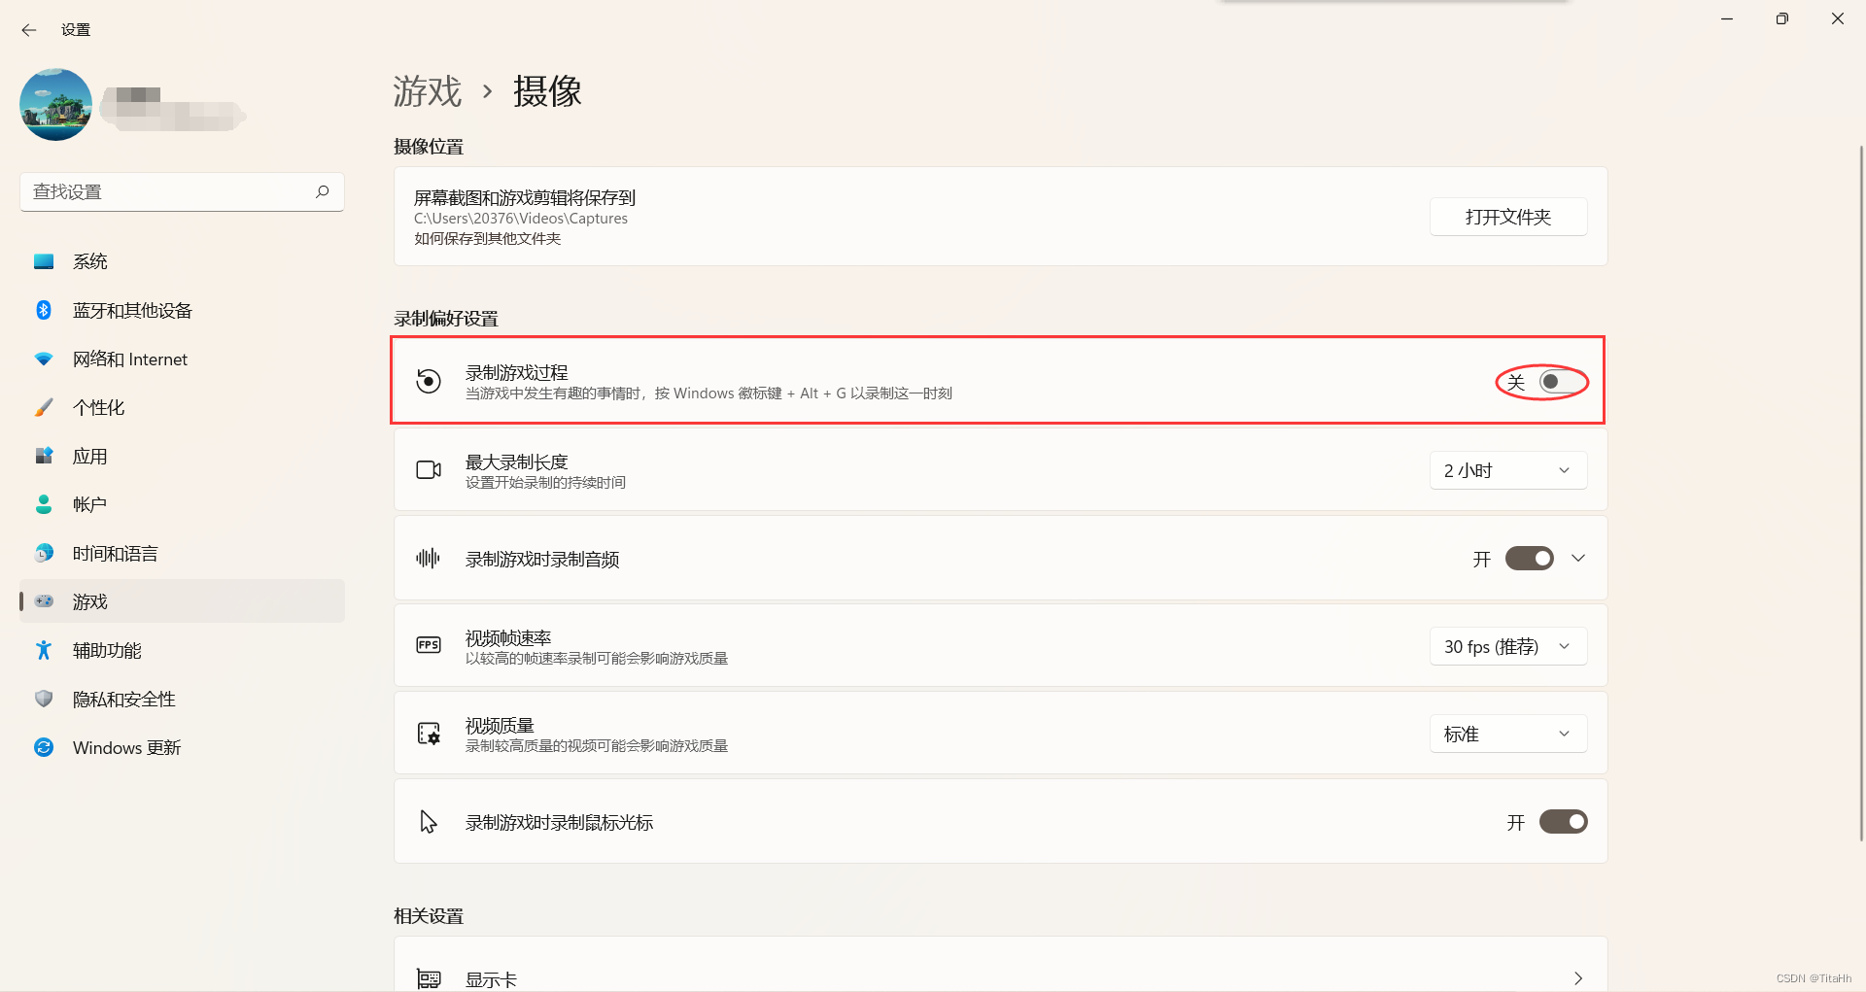Click the search magnifier icon
Screen dimensions: 1866x992
coord(323,191)
